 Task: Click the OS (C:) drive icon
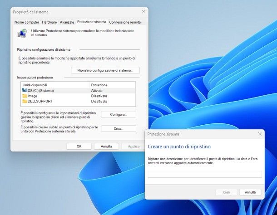[x=25, y=90]
